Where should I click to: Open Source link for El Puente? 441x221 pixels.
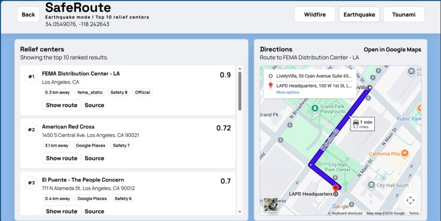coord(94,211)
